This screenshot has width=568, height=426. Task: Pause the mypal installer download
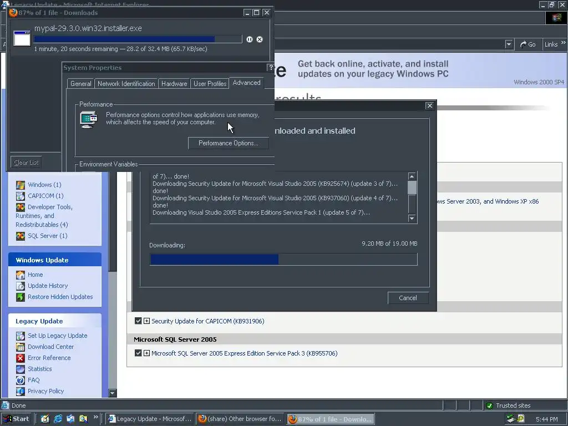pyautogui.click(x=249, y=39)
